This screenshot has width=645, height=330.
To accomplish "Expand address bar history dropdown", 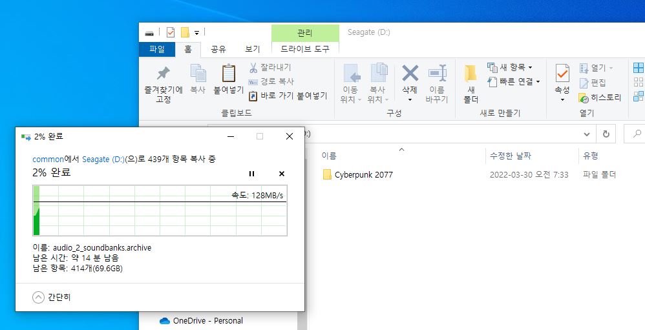I will (587, 134).
